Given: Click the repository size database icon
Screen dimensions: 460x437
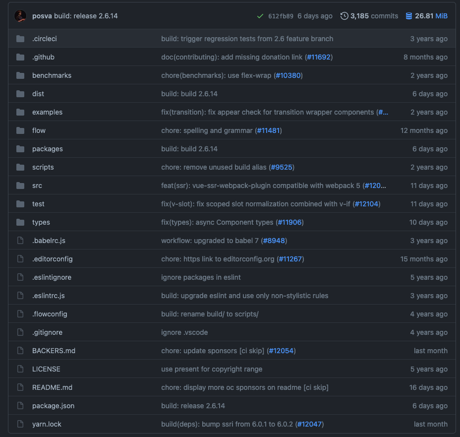Looking at the screenshot, I should pos(409,16).
